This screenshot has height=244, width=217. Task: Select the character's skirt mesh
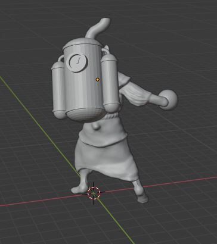(106, 159)
